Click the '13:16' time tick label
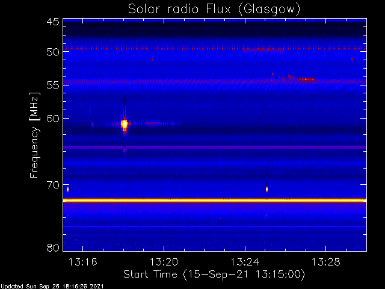385x289 pixels. click(x=83, y=262)
